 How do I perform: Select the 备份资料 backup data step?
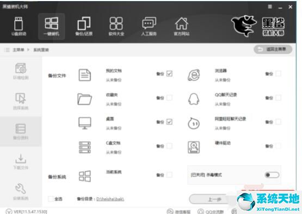click(21, 131)
